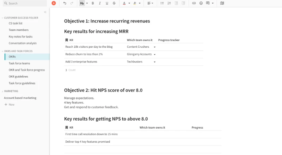The image size is (282, 155).
Task: Open the OKR guidelines page
Action: [x=18, y=76]
